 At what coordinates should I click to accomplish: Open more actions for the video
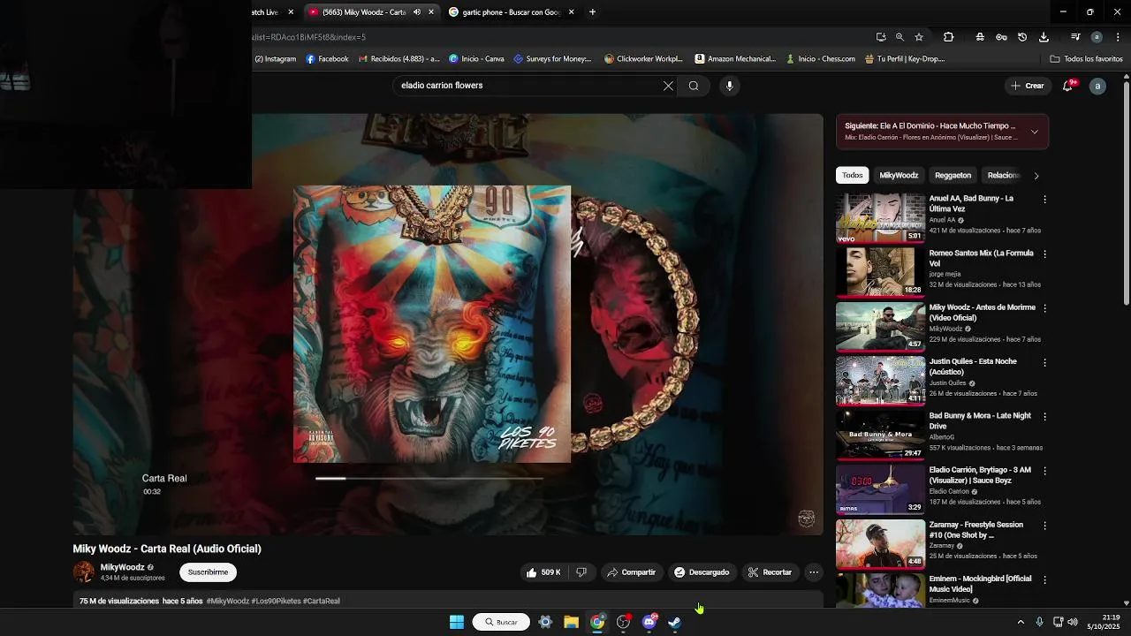coord(814,572)
